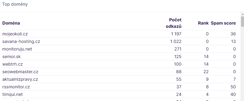Click link count 1 022 for savana-hosting.cz
Image resolution: width=244 pixels, height=101 pixels.
(176, 42)
